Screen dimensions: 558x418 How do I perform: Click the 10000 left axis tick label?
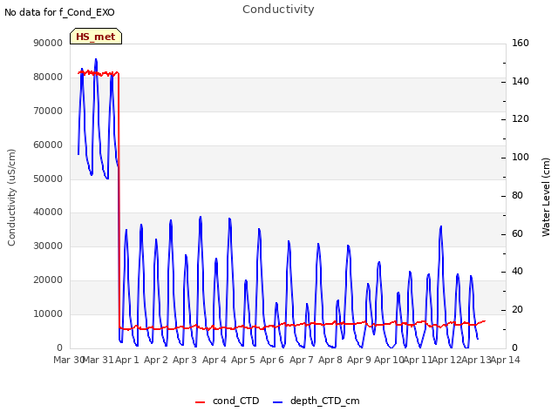click(x=48, y=313)
